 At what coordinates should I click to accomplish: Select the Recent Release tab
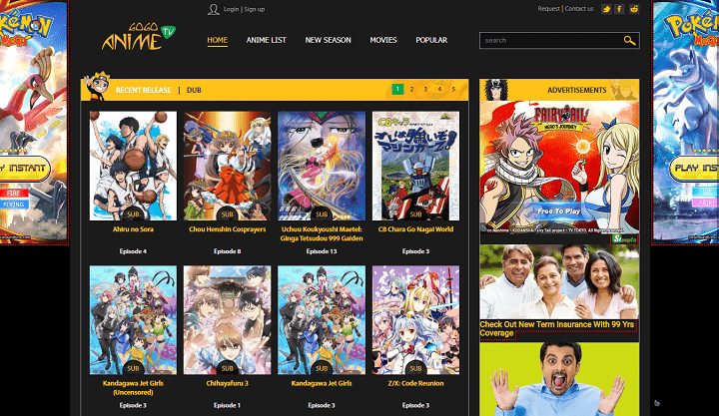[144, 90]
